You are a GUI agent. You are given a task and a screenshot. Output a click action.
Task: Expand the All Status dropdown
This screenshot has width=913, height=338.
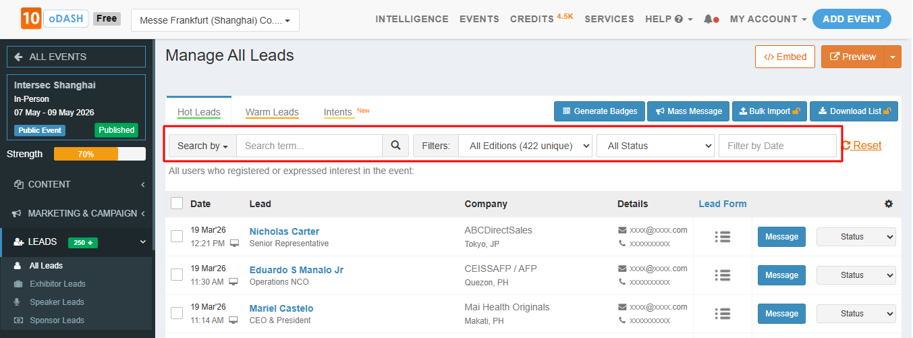pyautogui.click(x=655, y=146)
